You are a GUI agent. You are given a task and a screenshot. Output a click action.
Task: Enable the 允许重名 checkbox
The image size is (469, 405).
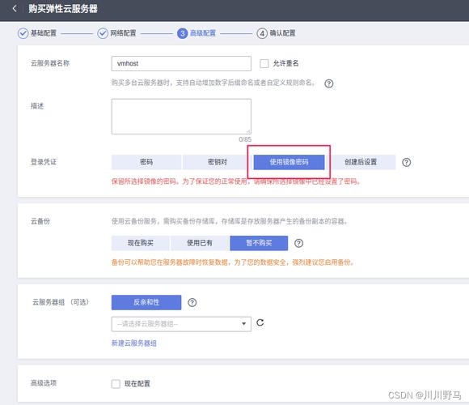click(x=264, y=63)
